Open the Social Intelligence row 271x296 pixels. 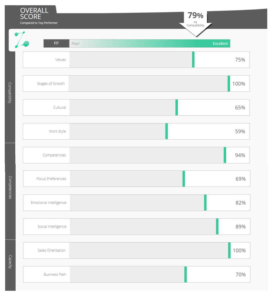click(x=52, y=227)
